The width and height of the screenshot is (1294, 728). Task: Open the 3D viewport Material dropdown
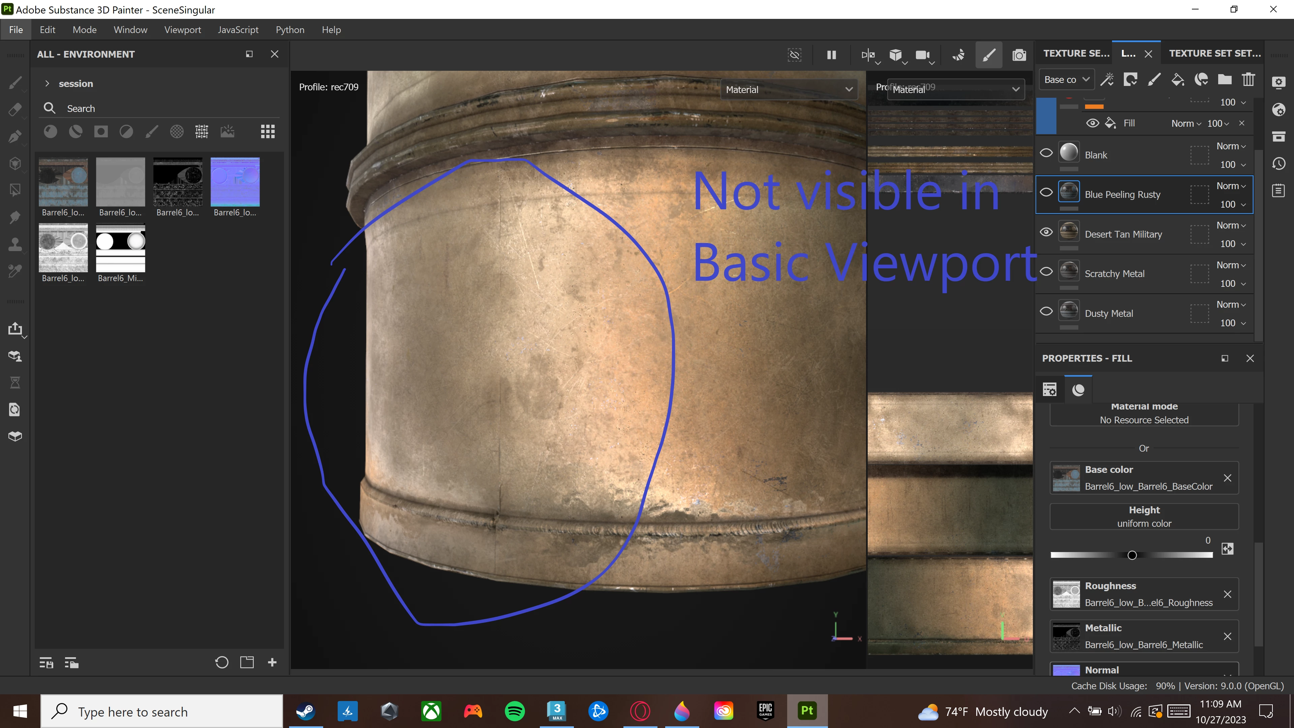coord(789,89)
